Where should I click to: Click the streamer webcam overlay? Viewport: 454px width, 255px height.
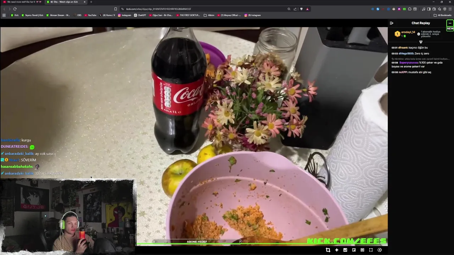tap(67, 216)
